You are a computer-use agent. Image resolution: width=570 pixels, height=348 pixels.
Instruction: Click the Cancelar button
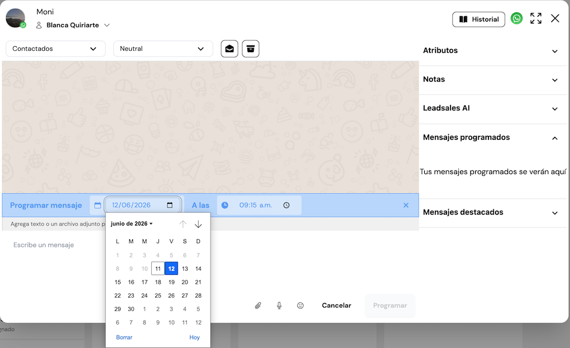(x=337, y=305)
